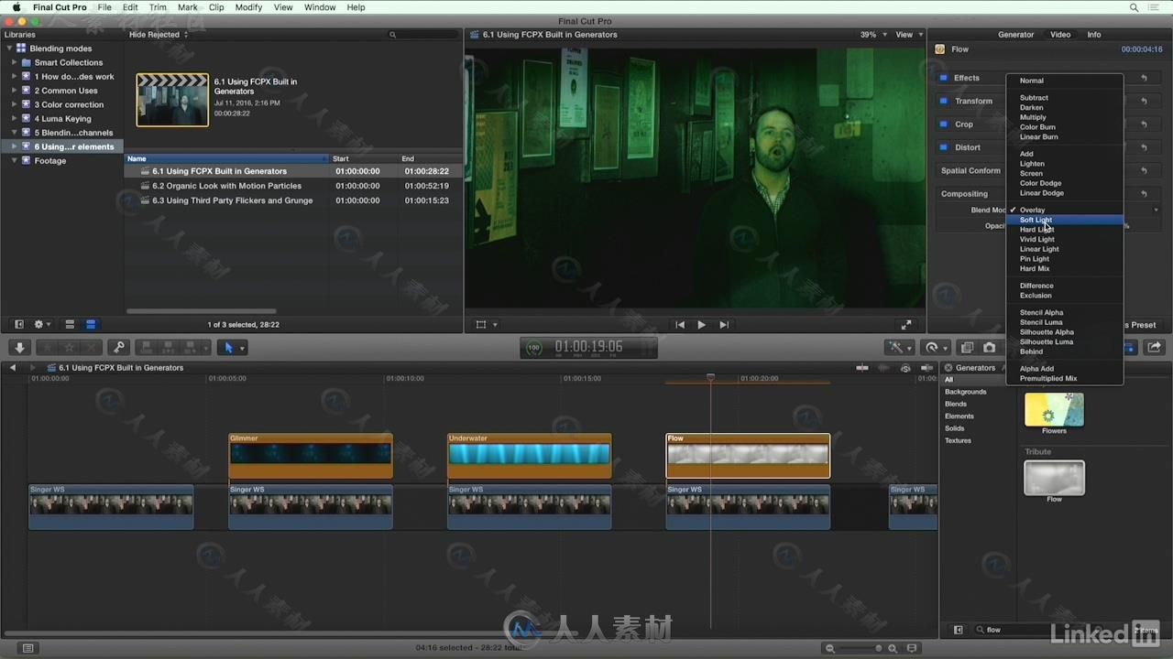This screenshot has height=659, width=1173.
Task: Toggle Distort section checkbox
Action: (x=944, y=146)
